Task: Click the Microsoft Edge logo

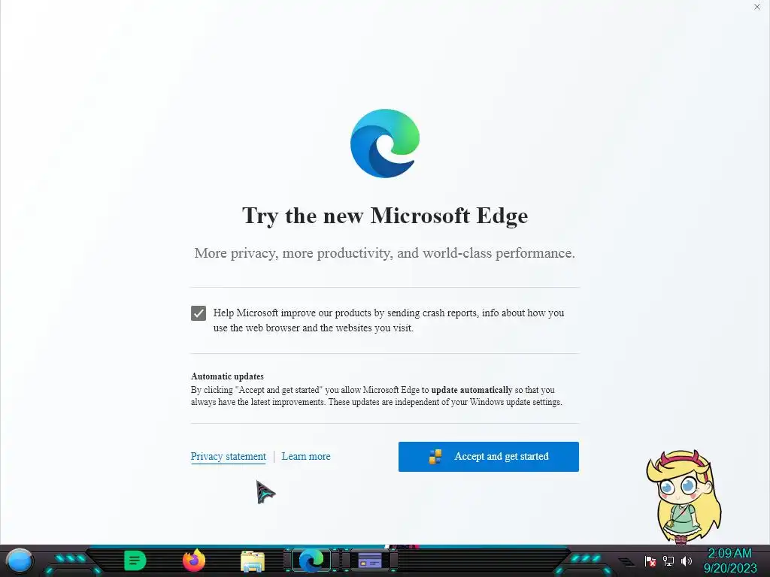Action: coord(385,143)
